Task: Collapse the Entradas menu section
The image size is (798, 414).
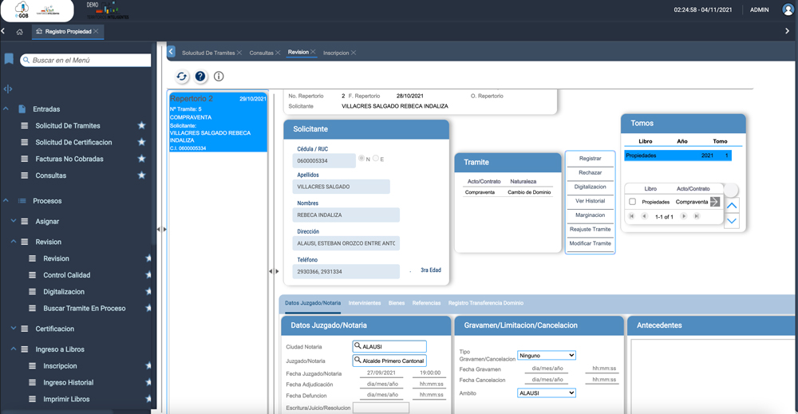Action: point(6,109)
